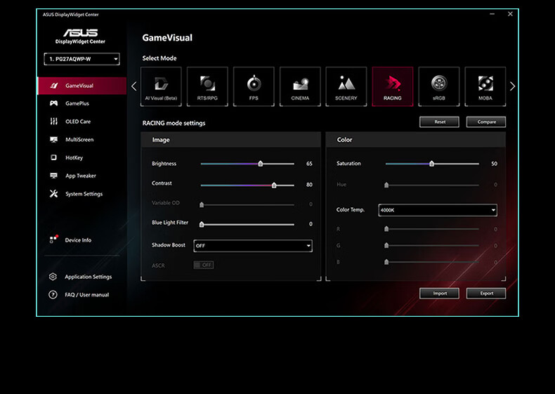This screenshot has width=555, height=394.
Task: Go to OLED Care section
Action: (77, 122)
